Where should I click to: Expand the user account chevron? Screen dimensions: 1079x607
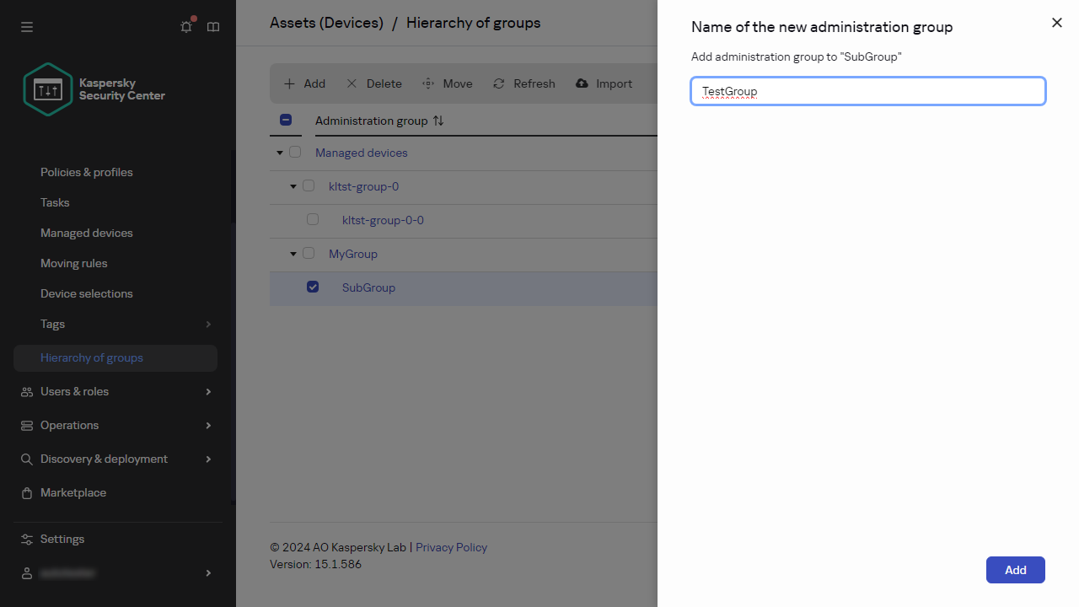pos(208,573)
